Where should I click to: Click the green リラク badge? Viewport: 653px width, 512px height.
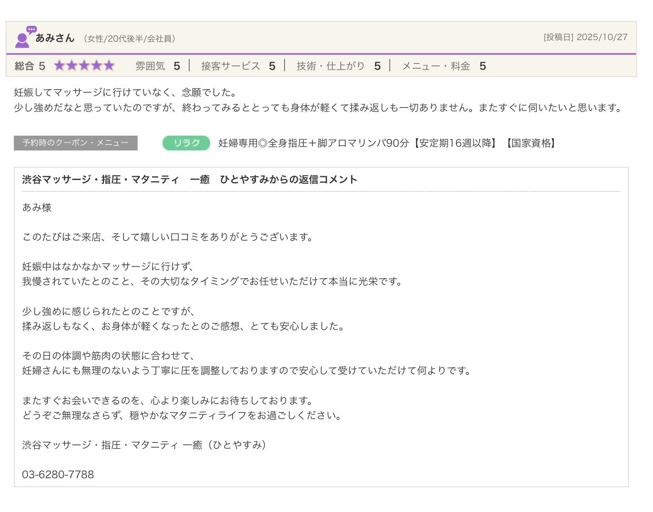pos(186,143)
